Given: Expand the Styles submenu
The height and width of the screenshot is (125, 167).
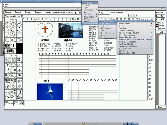Looking at the screenshot, I should pos(107,26).
